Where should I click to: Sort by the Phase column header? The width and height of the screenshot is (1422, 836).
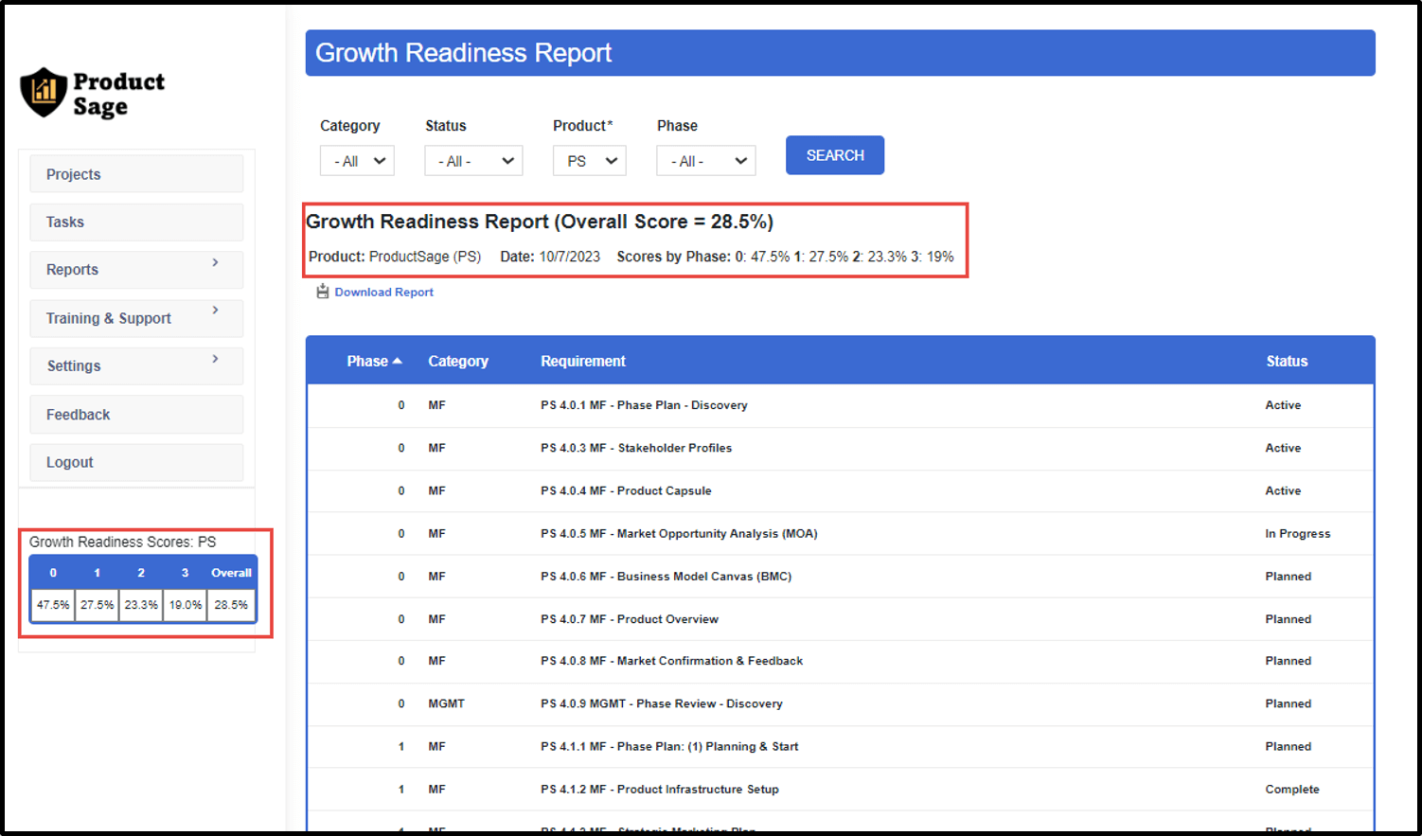tap(367, 361)
